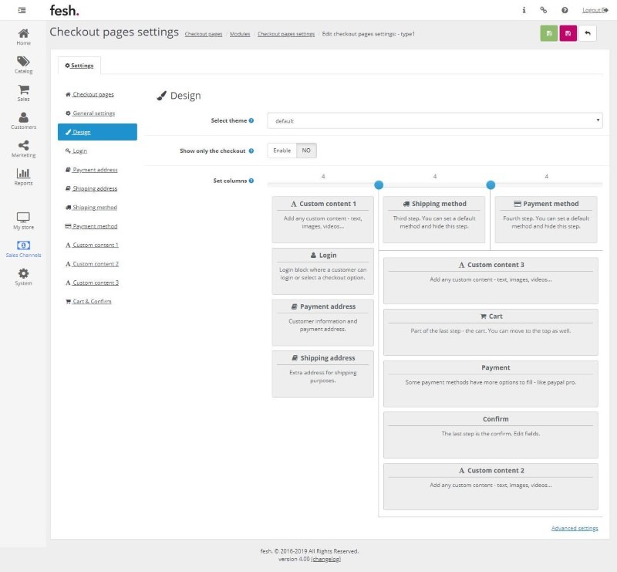Image resolution: width=617 pixels, height=572 pixels.
Task: Click the Advanced settings link
Action: click(x=575, y=528)
